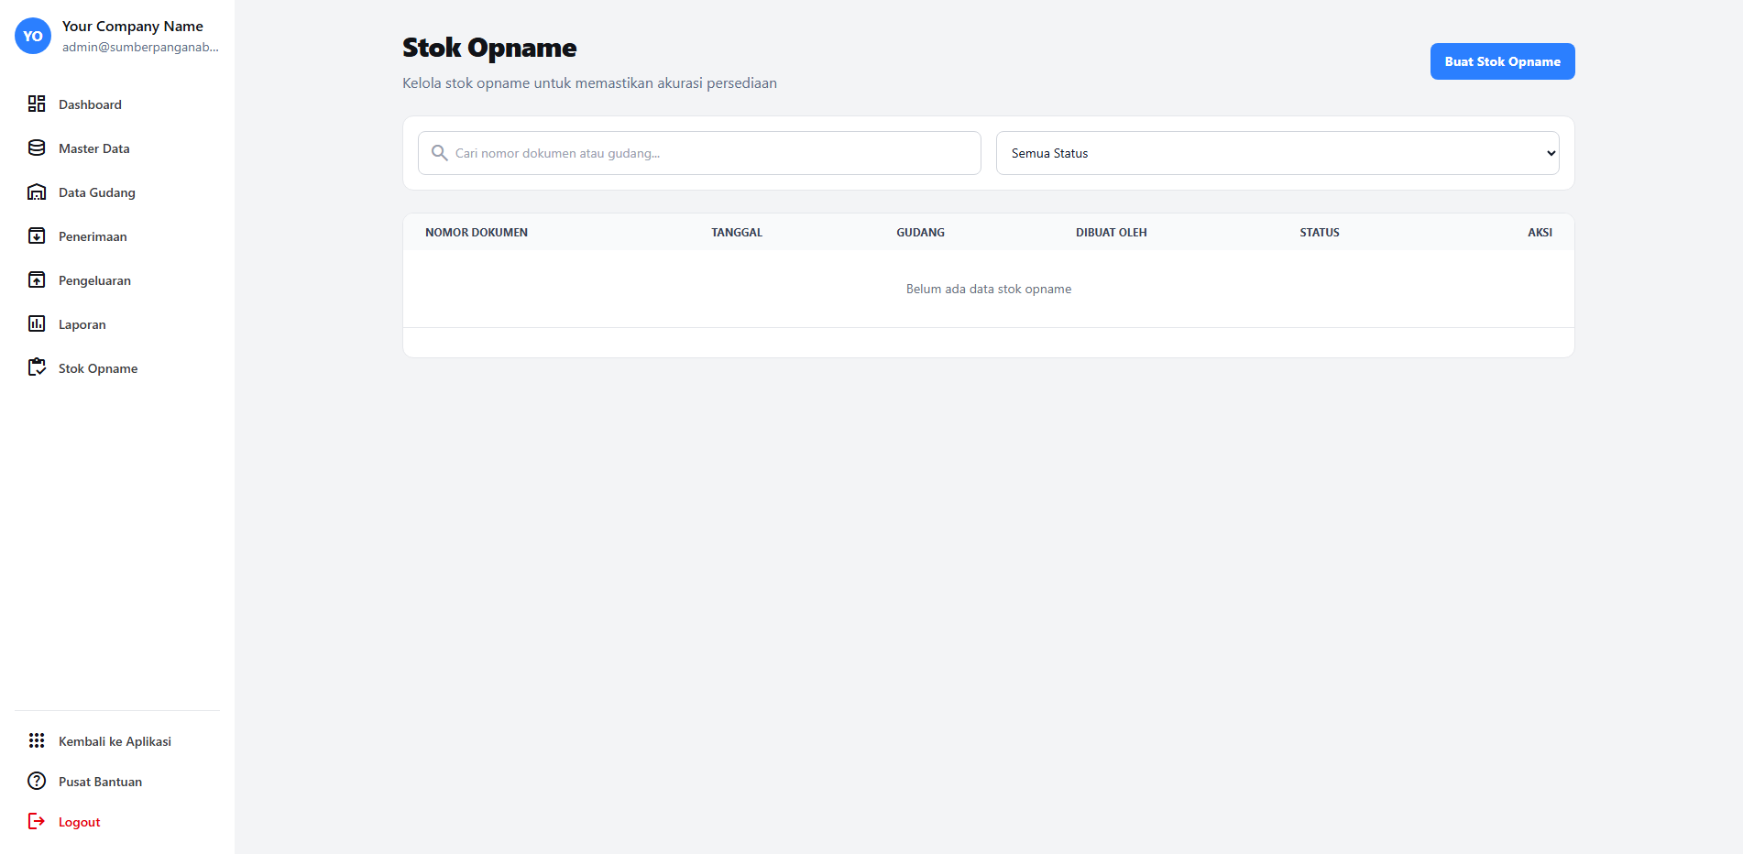This screenshot has width=1743, height=854.
Task: Click the Stok Opname clipboard icon
Action: 37,367
